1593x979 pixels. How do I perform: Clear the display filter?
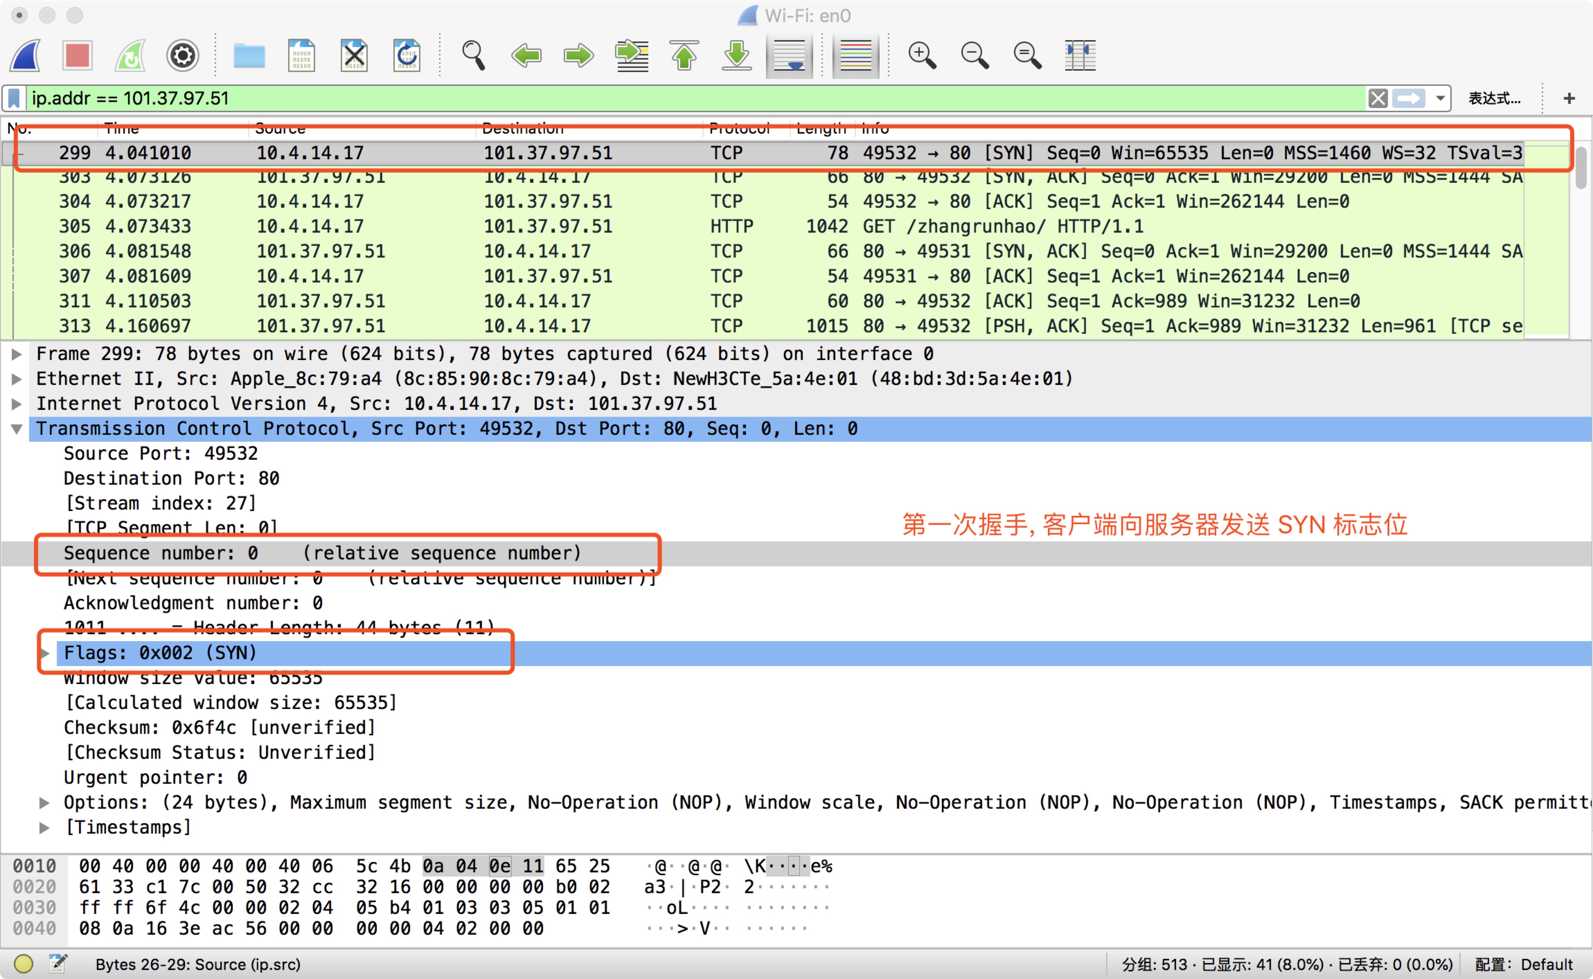click(x=1377, y=98)
